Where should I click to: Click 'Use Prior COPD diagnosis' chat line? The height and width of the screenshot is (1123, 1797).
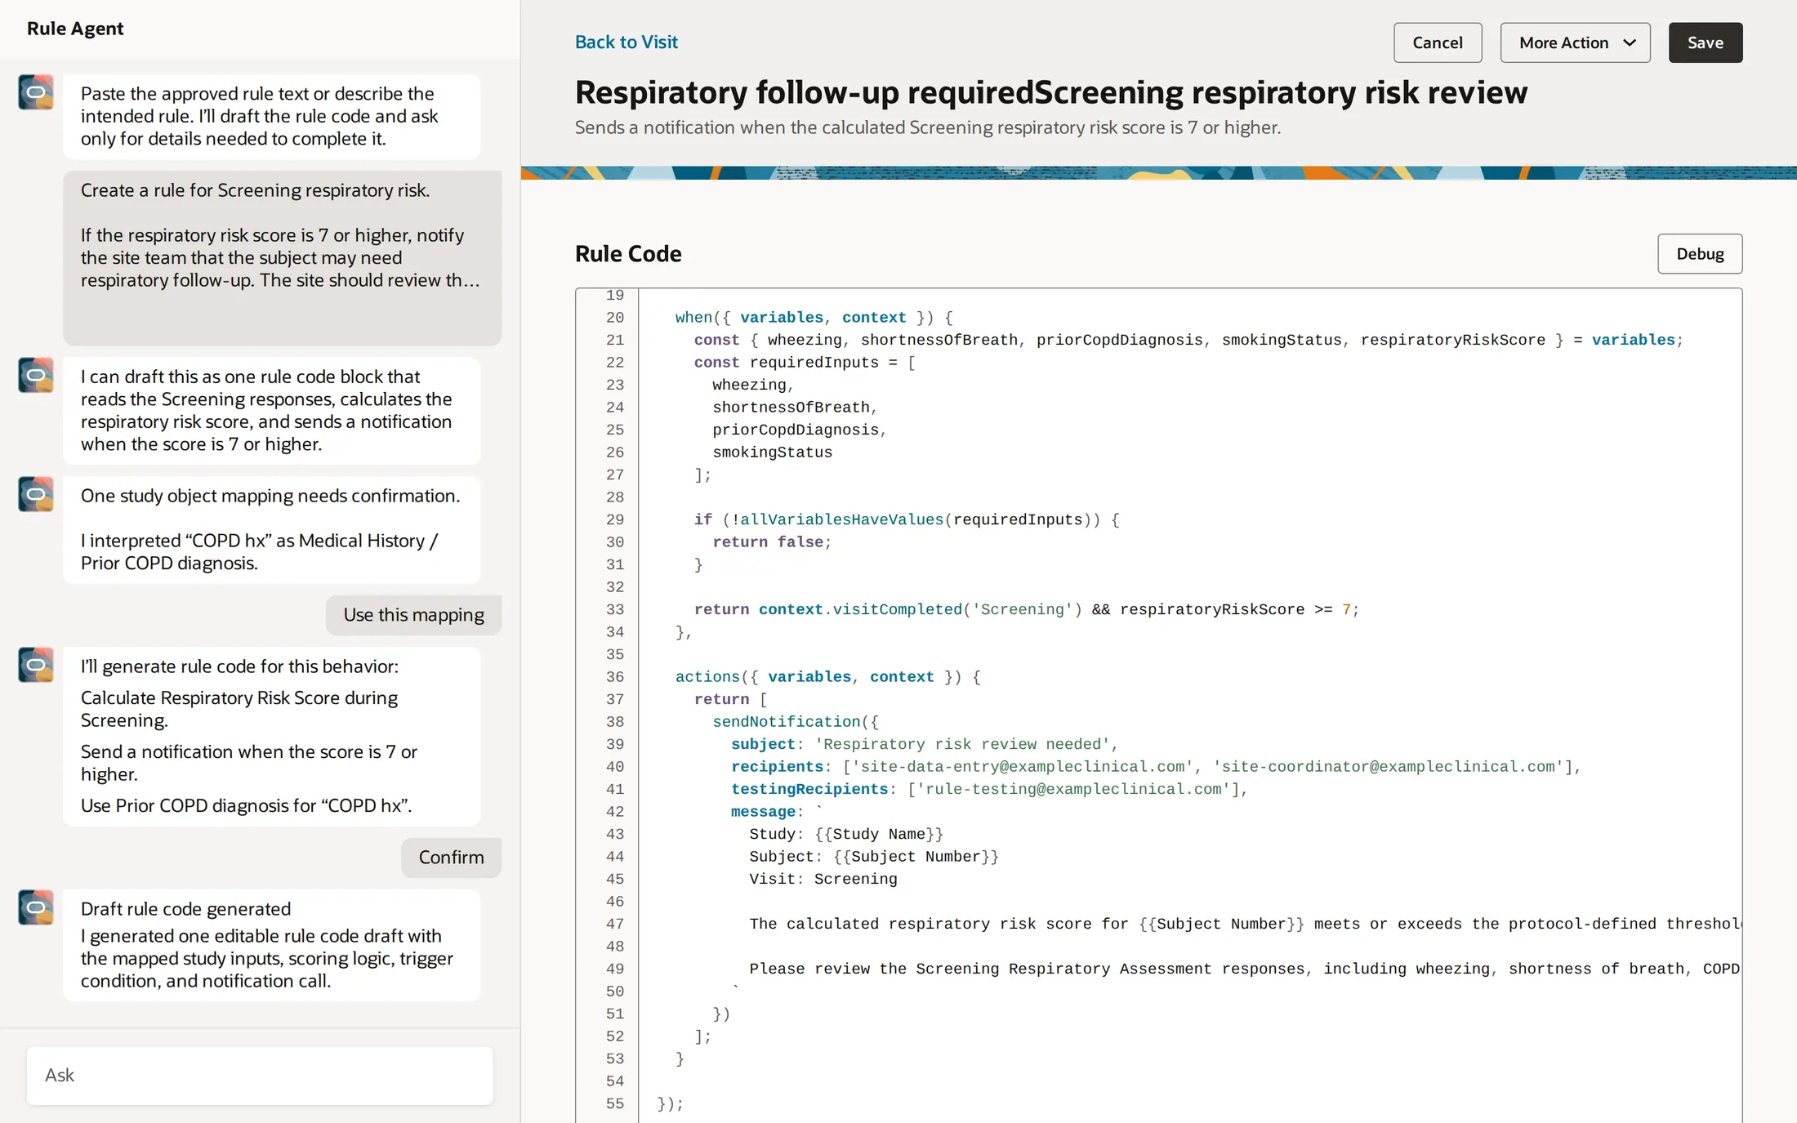tap(246, 805)
